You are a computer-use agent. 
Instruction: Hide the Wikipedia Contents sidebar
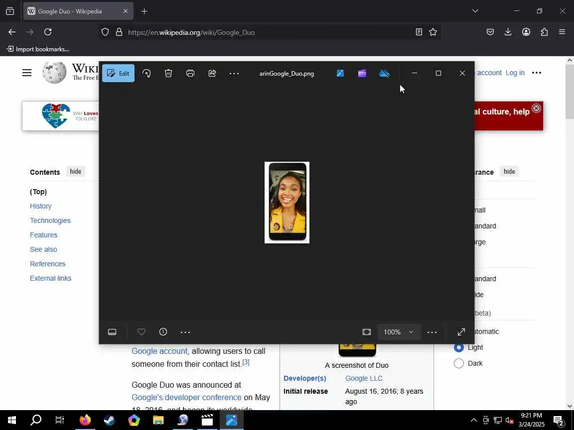pos(76,172)
